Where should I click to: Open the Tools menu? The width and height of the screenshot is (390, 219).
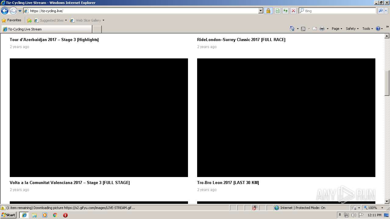[x=367, y=29]
